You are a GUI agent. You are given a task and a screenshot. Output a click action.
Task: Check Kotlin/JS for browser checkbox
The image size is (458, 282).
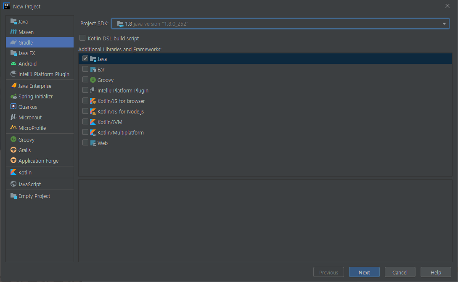(85, 100)
